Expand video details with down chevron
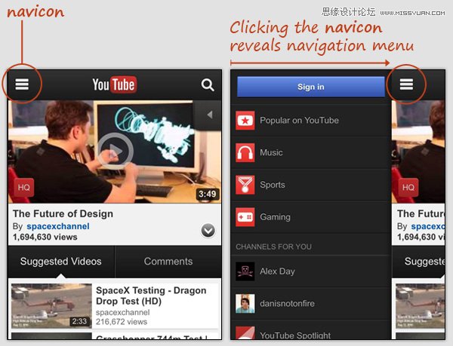The height and width of the screenshot is (346, 453). click(x=208, y=231)
